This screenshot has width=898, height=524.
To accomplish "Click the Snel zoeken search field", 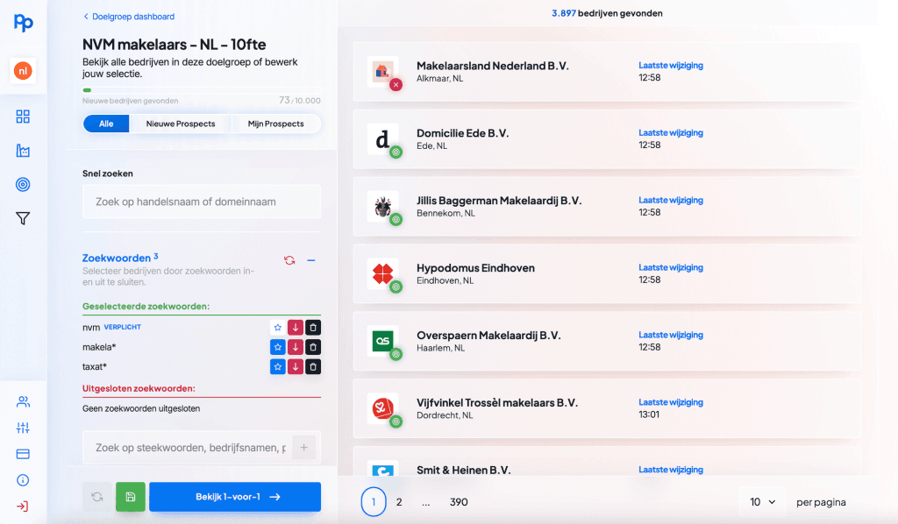I will 202,202.
